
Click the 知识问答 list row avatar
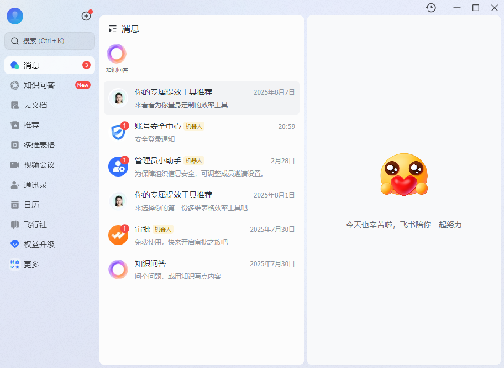pos(118,269)
